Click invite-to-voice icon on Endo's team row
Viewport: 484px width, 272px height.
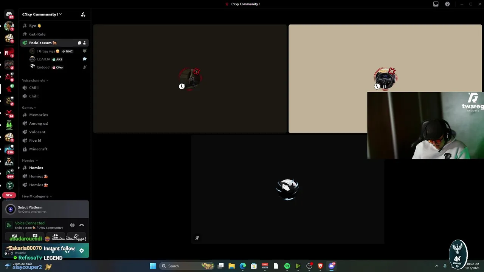coord(85,43)
